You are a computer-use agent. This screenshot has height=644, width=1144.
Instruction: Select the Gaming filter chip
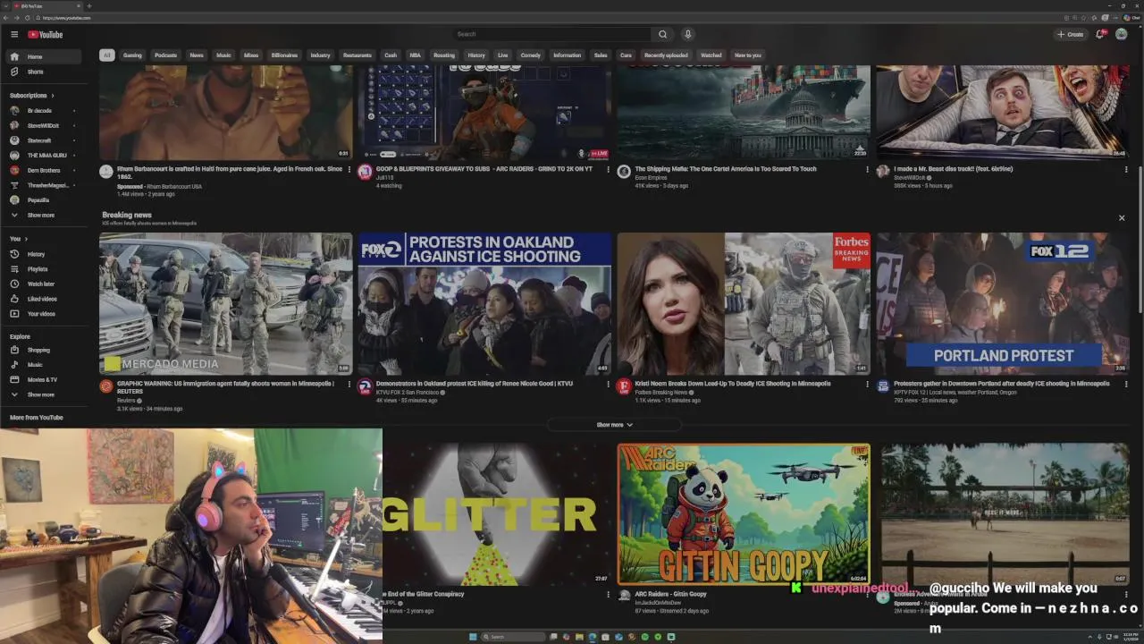pos(132,55)
